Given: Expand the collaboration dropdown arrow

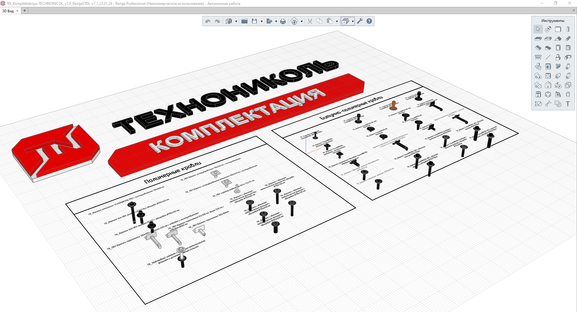Looking at the screenshot, I should click(x=302, y=21).
